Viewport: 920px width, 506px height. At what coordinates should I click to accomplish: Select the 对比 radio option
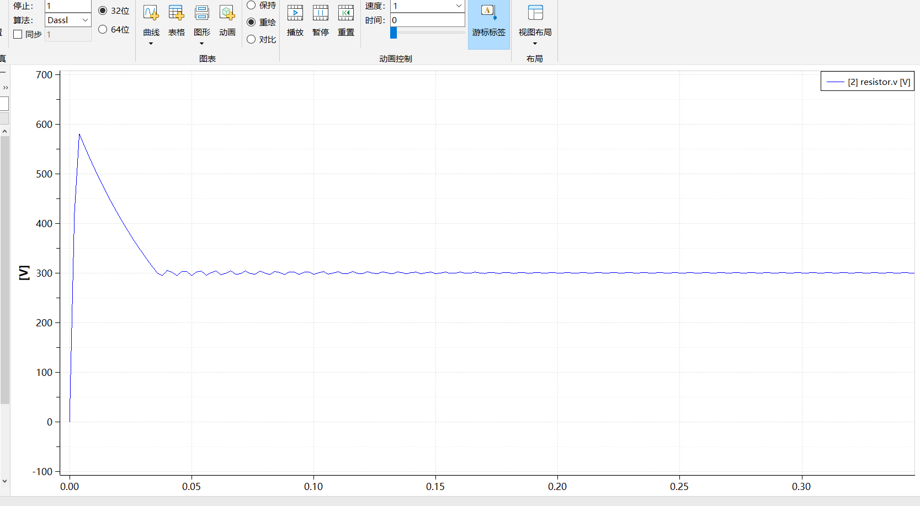tap(251, 39)
